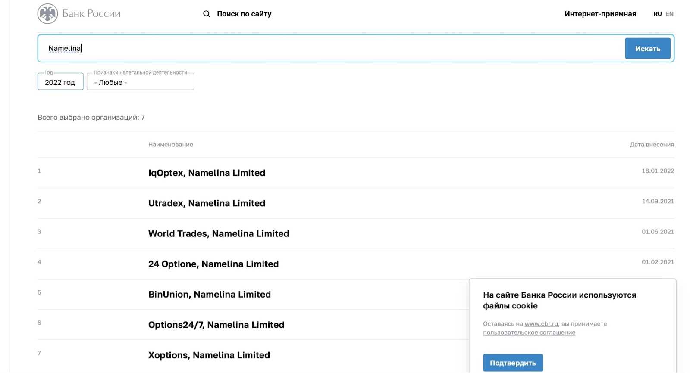Screen dimensions: 690x373
Task: Click the magnifying glass search icon
Action: tap(207, 14)
